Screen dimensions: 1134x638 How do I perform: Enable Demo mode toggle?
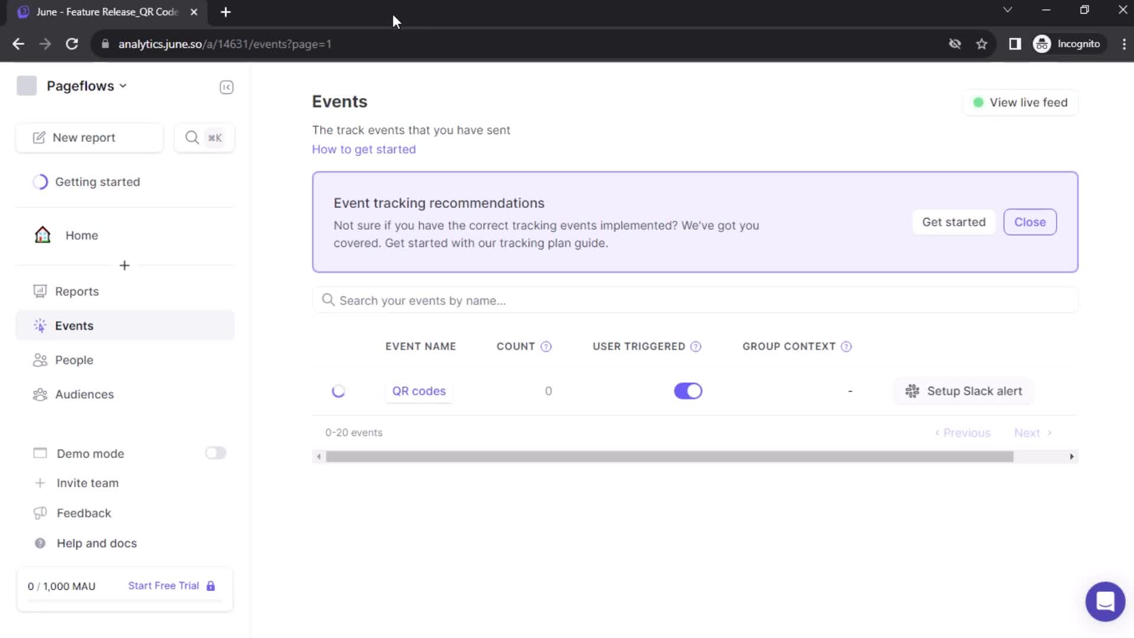pos(215,453)
